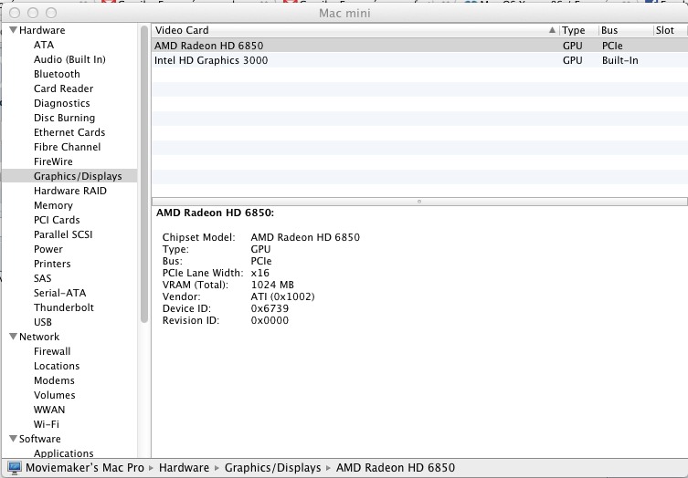Minimize the Mac mini window
The image size is (688, 478).
point(33,13)
